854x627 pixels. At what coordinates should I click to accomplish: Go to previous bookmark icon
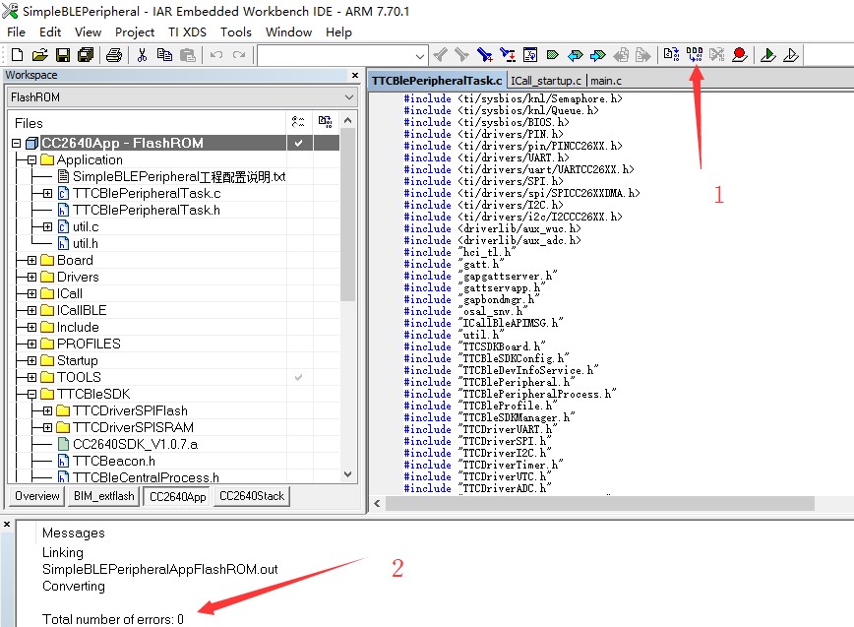point(576,55)
